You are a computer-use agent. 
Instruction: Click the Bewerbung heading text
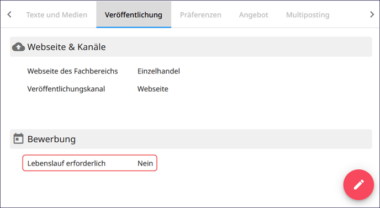point(51,139)
